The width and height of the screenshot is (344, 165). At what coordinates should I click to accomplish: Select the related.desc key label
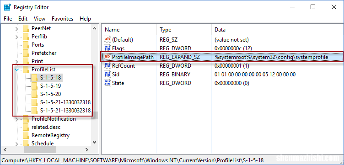(x=46, y=127)
